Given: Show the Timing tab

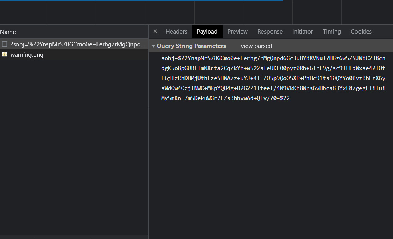Looking at the screenshot, I should click(x=331, y=32).
